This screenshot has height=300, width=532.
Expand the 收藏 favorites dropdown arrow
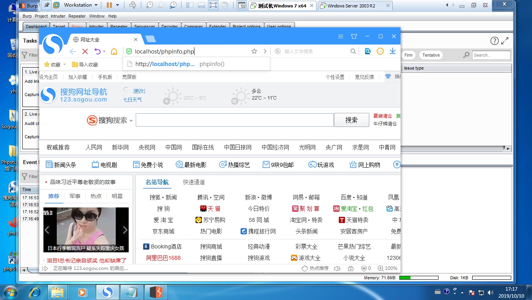tap(64, 65)
